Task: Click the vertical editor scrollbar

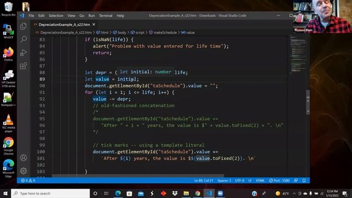Action: point(308,102)
